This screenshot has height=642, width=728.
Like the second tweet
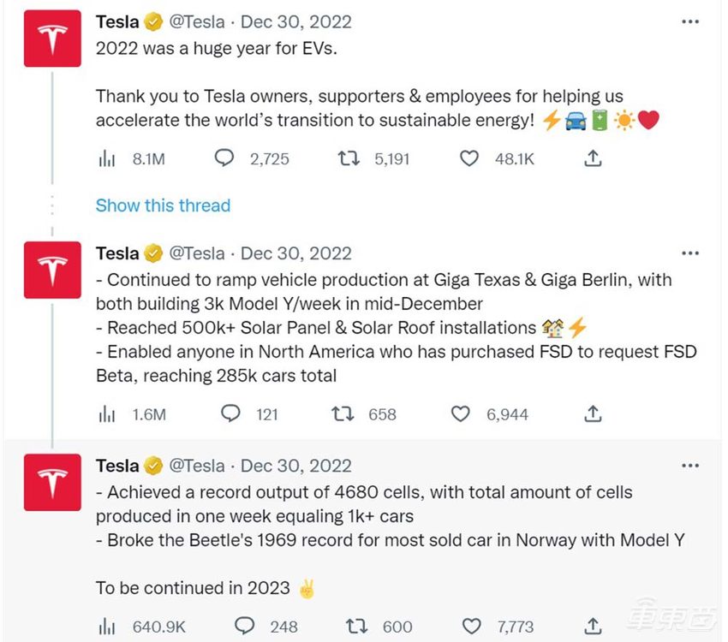coord(460,414)
